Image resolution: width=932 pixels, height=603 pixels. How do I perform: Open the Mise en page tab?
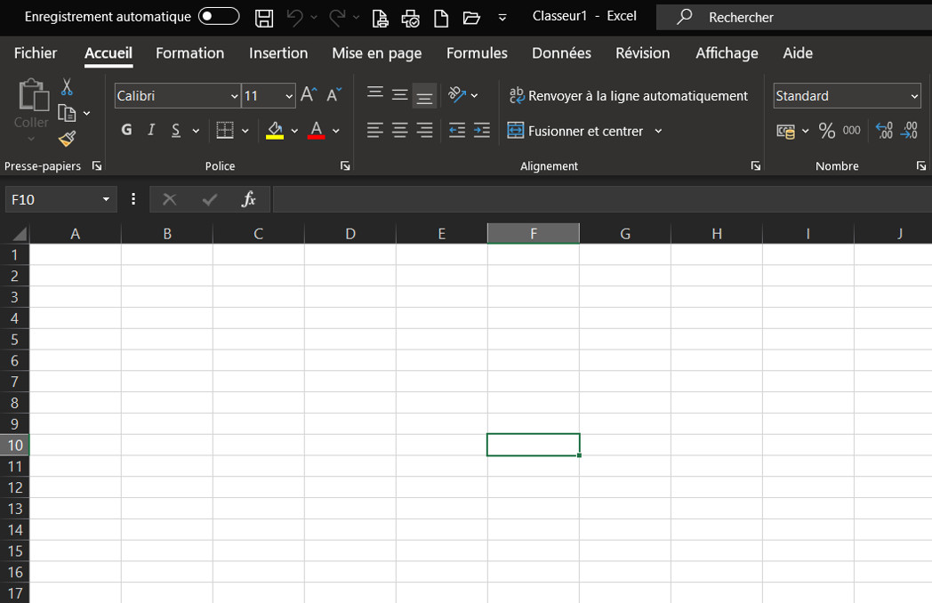tap(377, 53)
